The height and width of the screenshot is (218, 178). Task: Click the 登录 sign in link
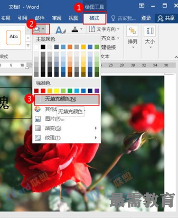click(146, 18)
